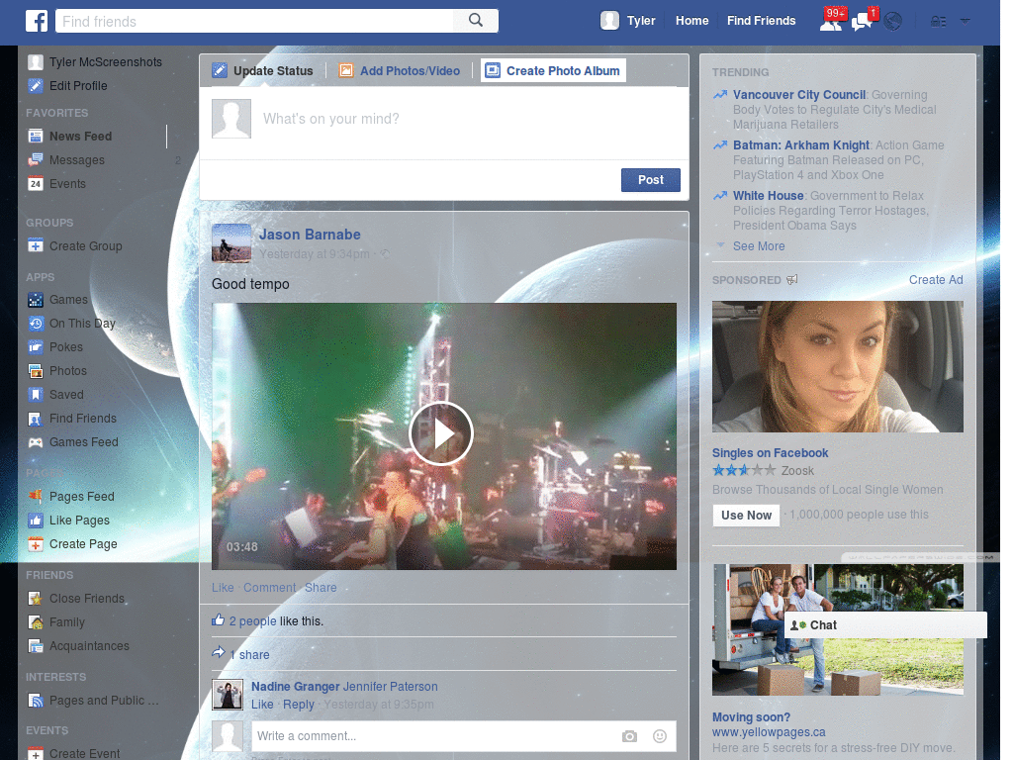Open Nadine Granger's profile link

(x=295, y=687)
